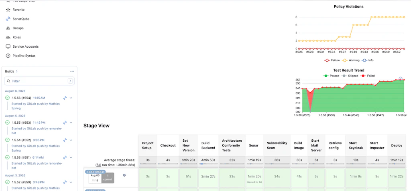Click success status icon of build #550
This screenshot has height=191, width=411.
(7, 182)
